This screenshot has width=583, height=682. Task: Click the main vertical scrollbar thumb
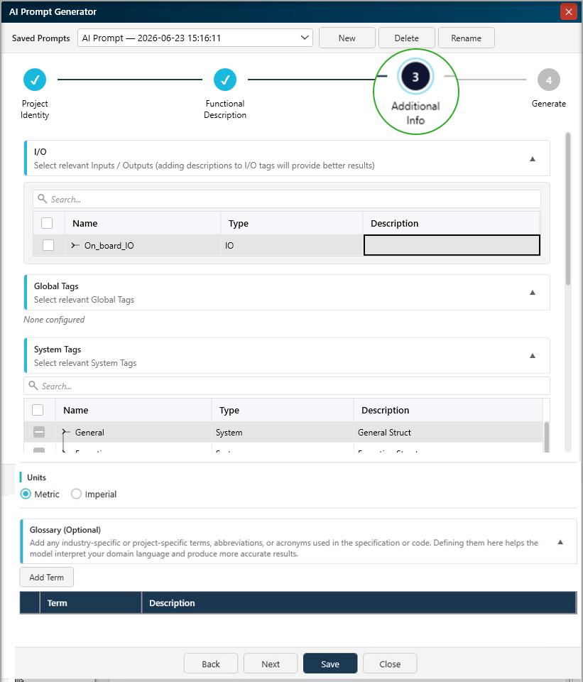tap(568, 209)
